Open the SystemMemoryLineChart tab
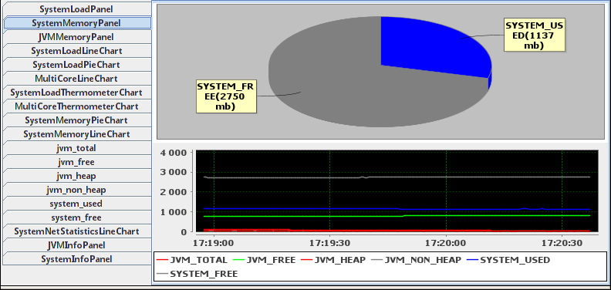The width and height of the screenshot is (611, 290). click(x=77, y=134)
